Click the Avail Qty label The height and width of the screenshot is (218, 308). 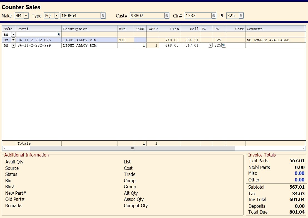pos(14,162)
